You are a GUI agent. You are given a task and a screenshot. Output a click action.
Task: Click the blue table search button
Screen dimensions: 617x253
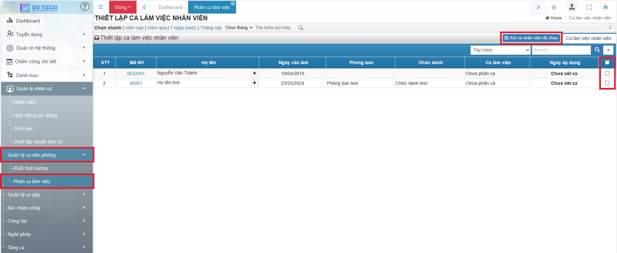597,50
